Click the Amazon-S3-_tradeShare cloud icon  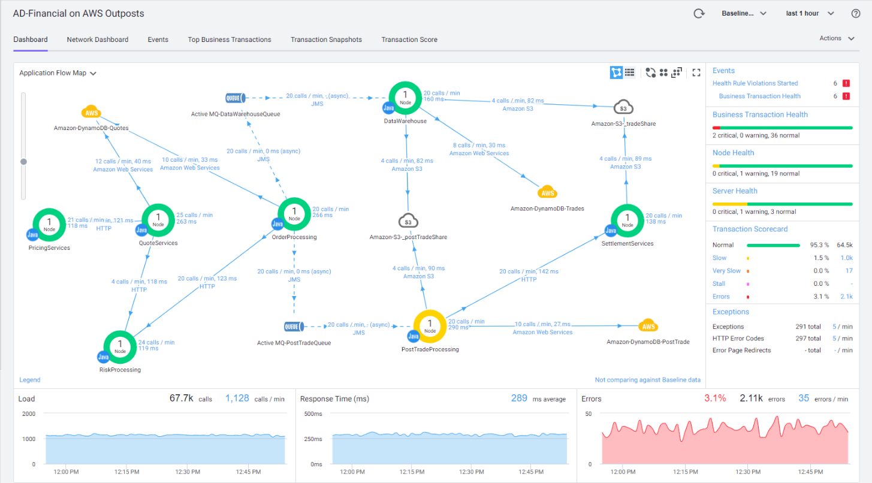coord(623,108)
